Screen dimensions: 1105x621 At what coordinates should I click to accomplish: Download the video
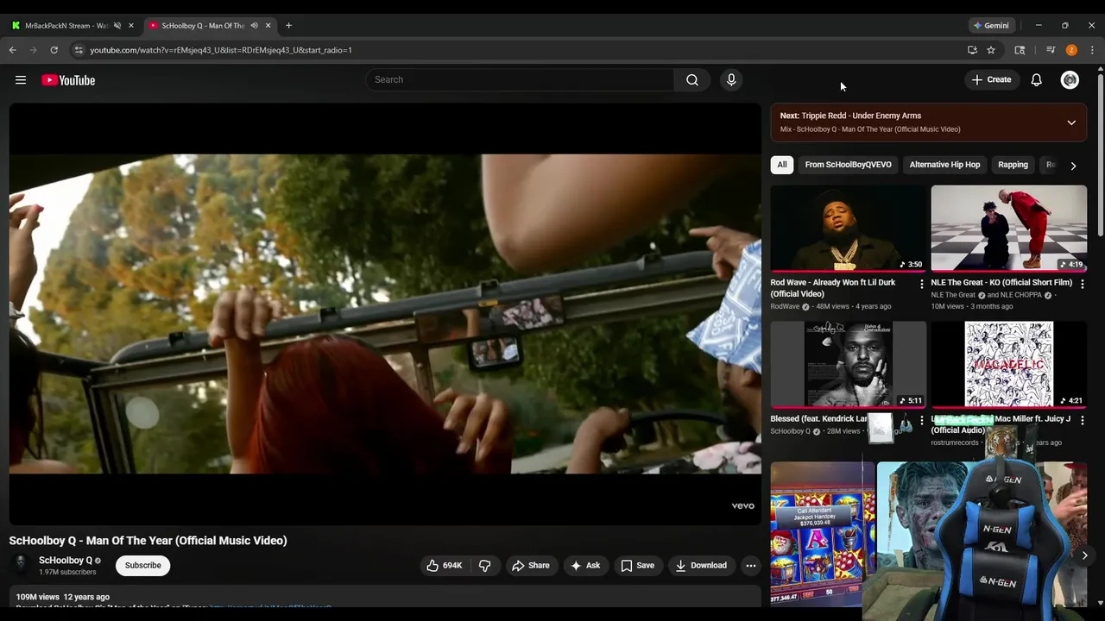coord(701,566)
